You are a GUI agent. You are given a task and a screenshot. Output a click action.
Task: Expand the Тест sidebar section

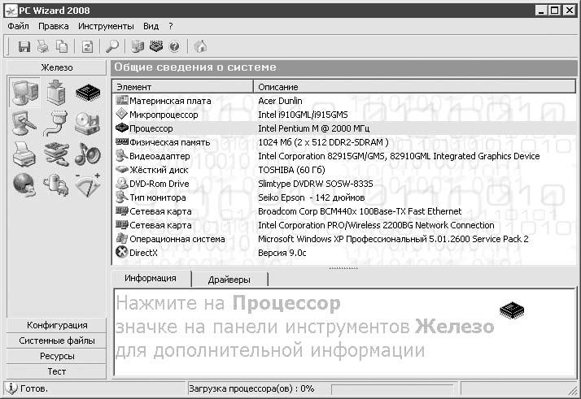point(57,371)
